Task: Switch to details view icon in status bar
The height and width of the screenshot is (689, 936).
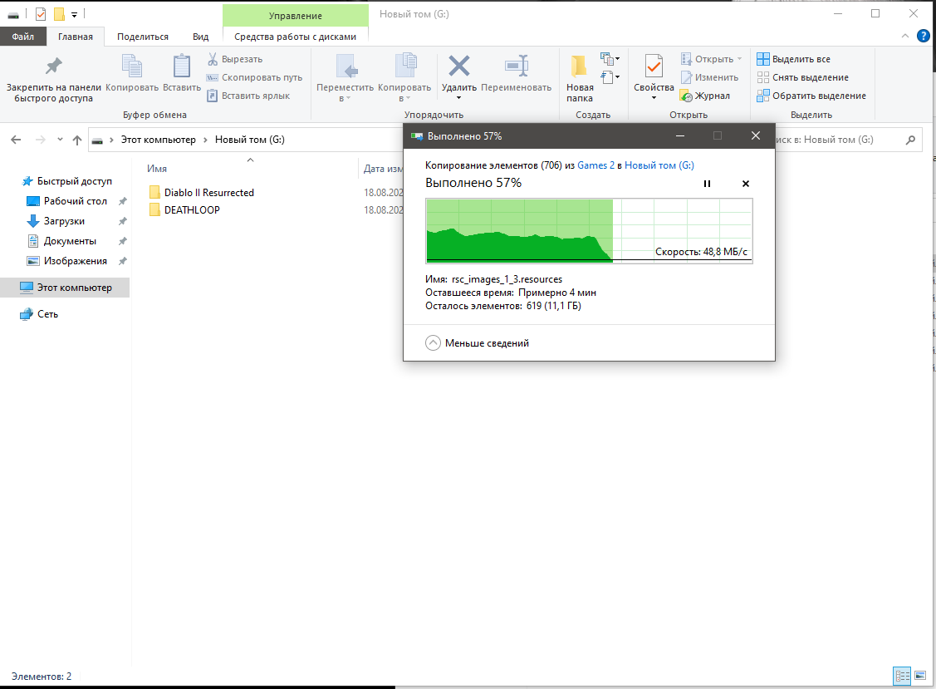Action: click(902, 676)
